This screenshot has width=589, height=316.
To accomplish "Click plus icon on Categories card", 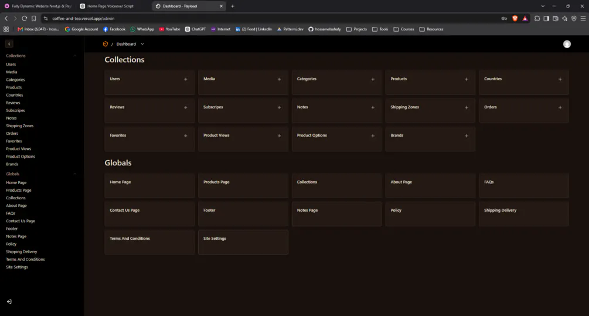I will point(373,79).
